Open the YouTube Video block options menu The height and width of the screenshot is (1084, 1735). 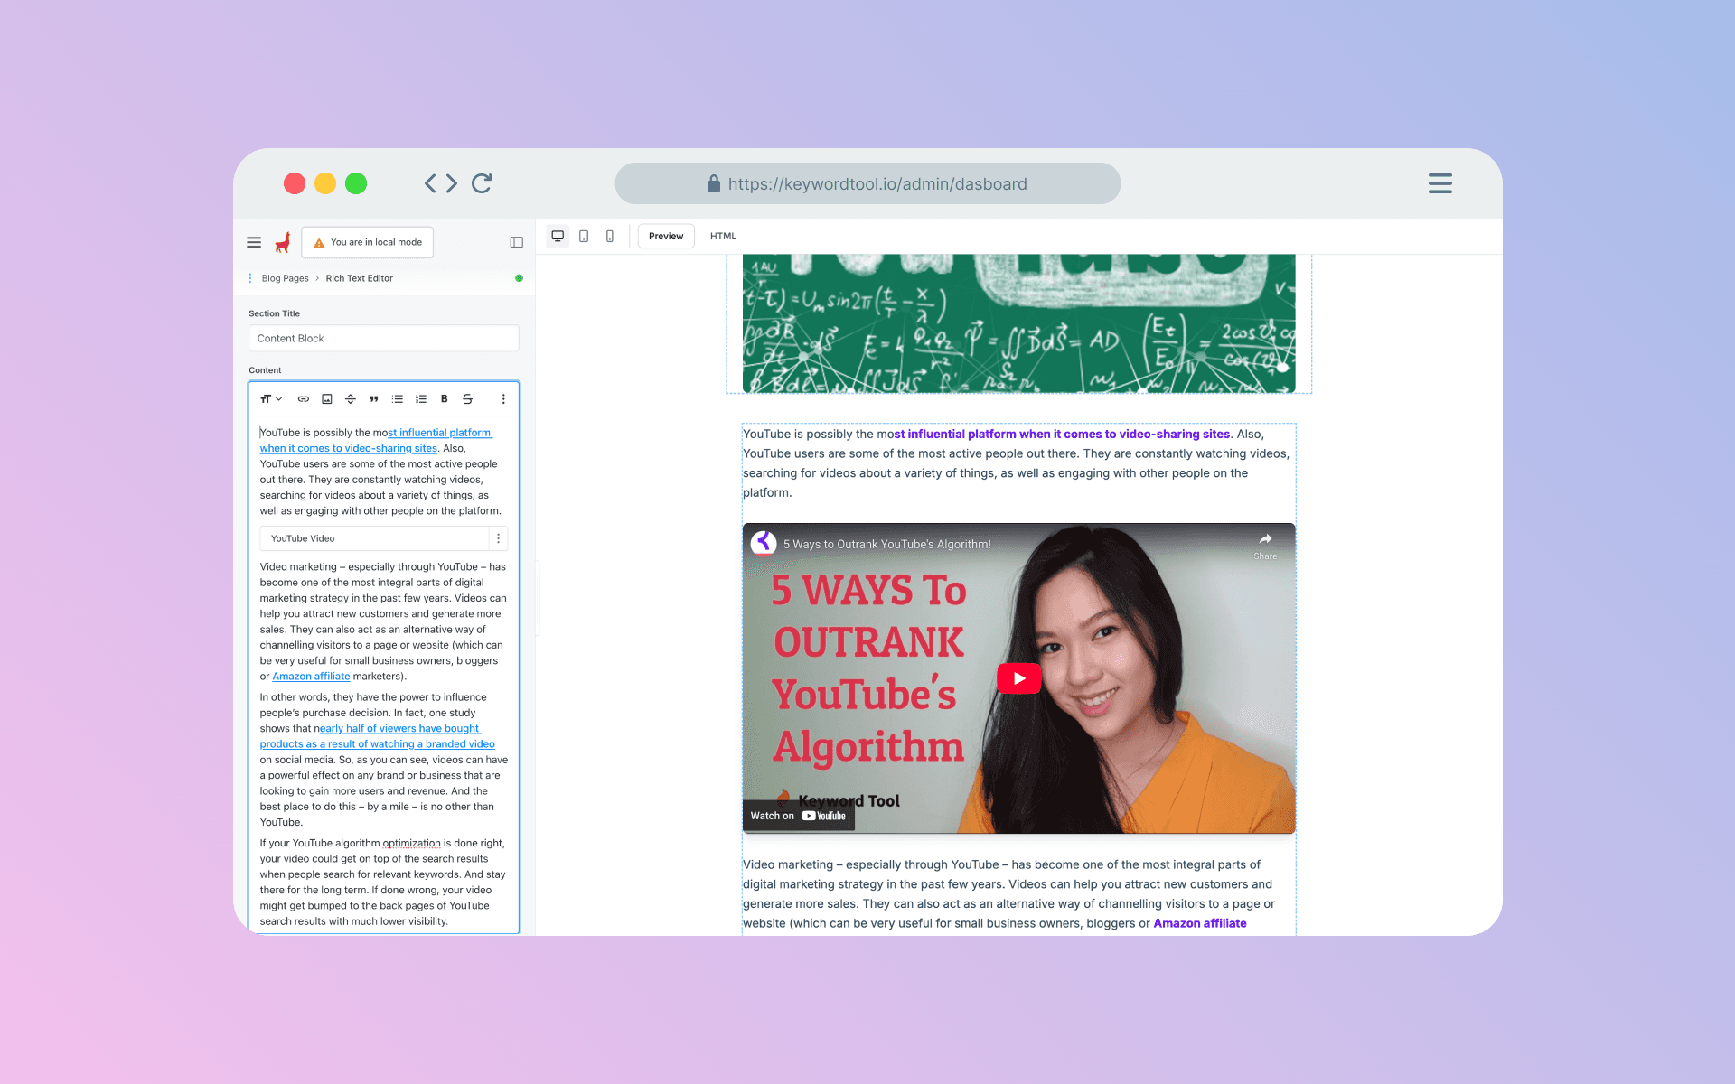(498, 538)
